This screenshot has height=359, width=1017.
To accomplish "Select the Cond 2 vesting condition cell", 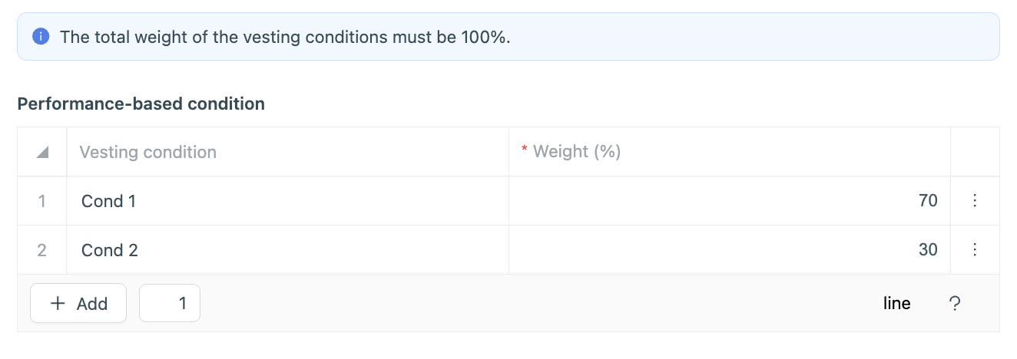I will tap(287, 250).
